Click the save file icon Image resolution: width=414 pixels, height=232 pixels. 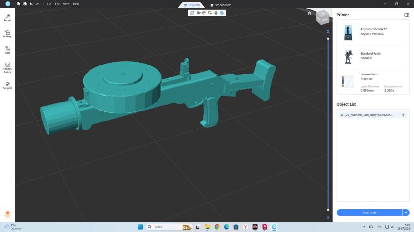pyautogui.click(x=25, y=4)
